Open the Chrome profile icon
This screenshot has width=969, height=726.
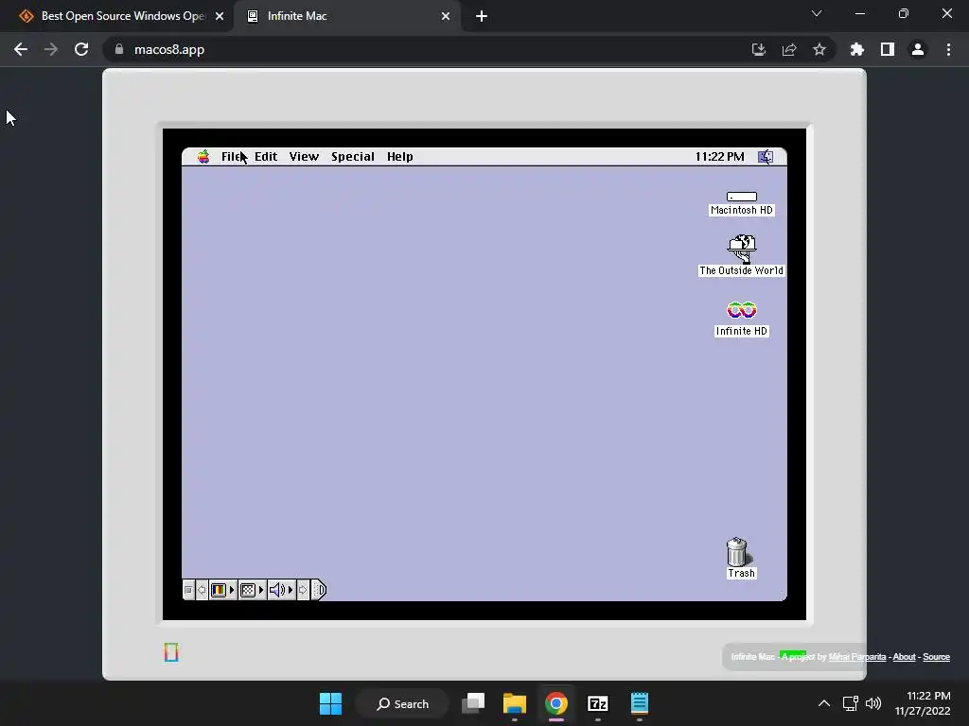tap(918, 49)
